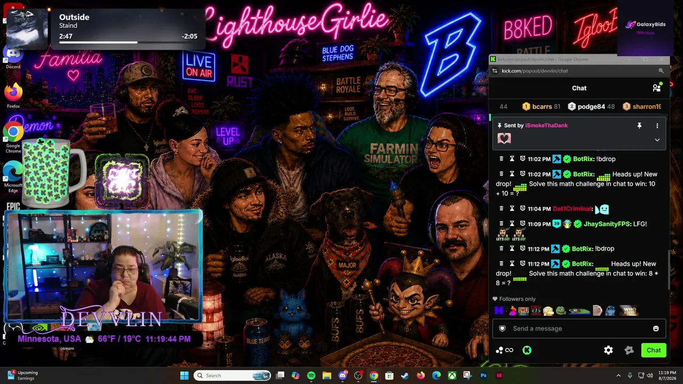Open the Windows Start menu
This screenshot has height=384, width=683.
(x=184, y=375)
